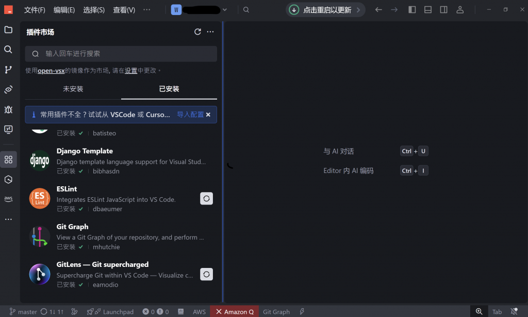This screenshot has width=528, height=317.
Task: Click the panel toggle icon beside error counts
Action: (x=181, y=312)
